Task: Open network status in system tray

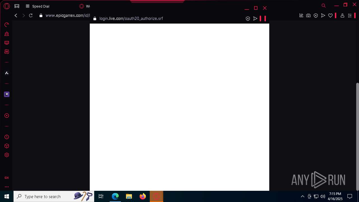Action: (x=316, y=196)
